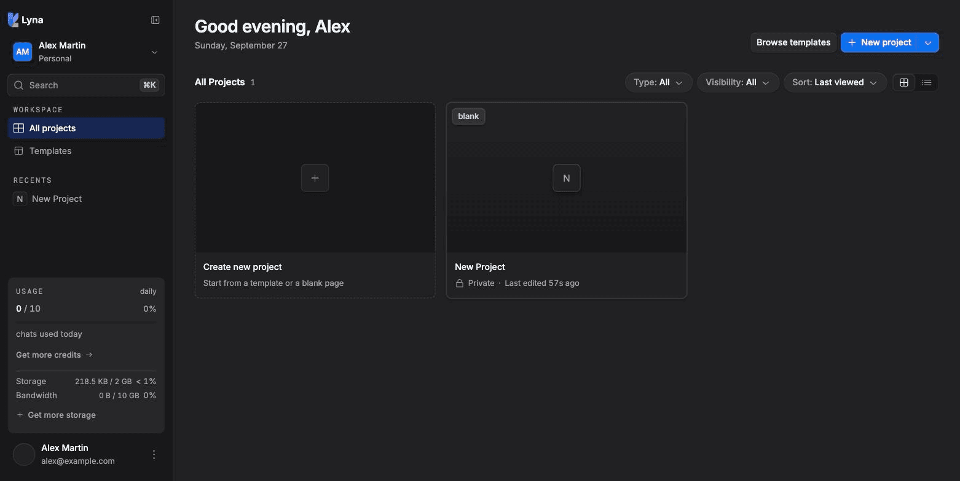The image size is (960, 481).
Task: Click the Lyna logo icon
Action: [13, 20]
